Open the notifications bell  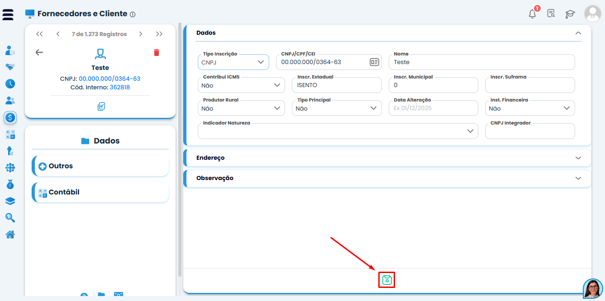[532, 14]
